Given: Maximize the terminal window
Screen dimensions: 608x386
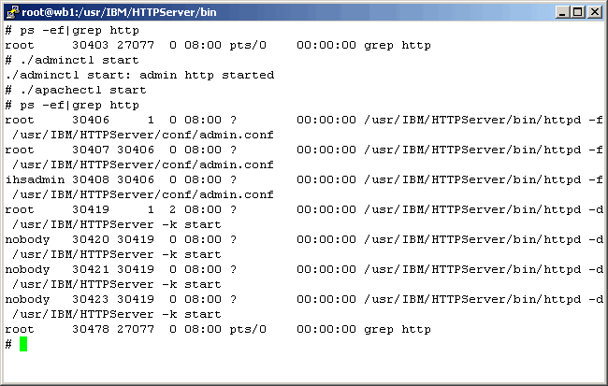Looking at the screenshot, I should click(x=575, y=12).
